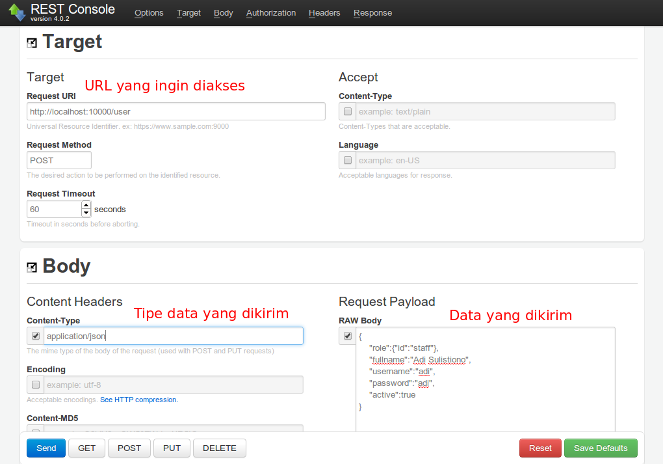
Task: Open the See HTTP compression link
Action: [x=138, y=400]
